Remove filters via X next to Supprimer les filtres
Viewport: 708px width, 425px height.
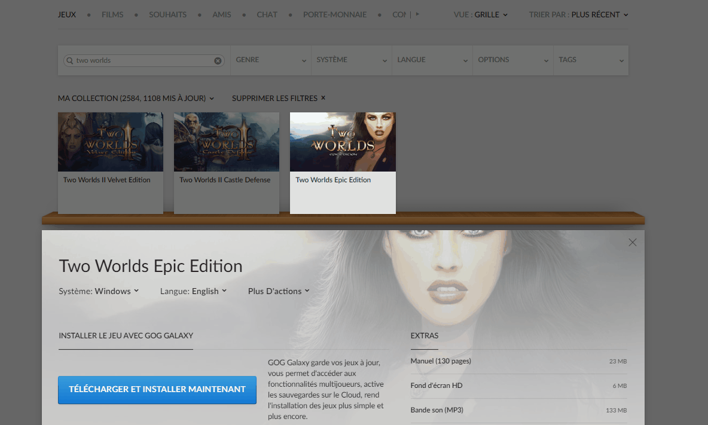click(x=323, y=98)
